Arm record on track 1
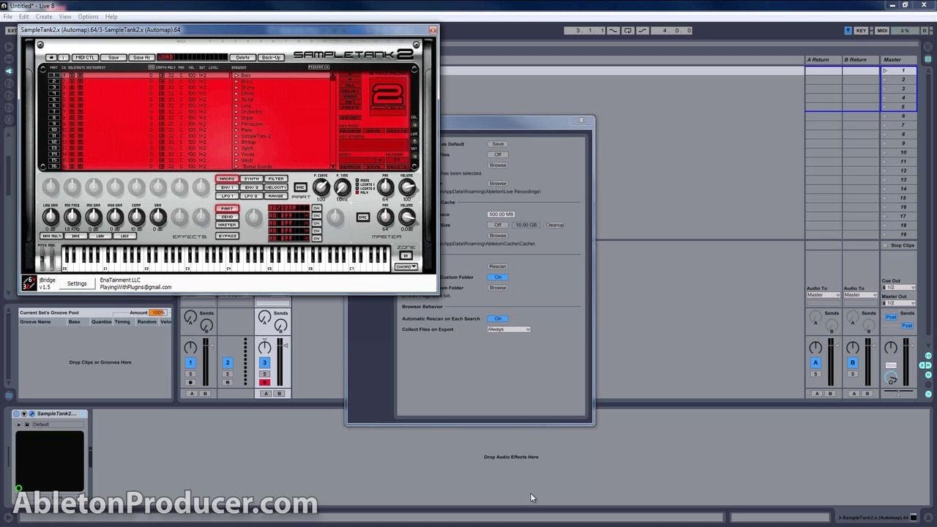Viewport: 937px width, 527px height. [x=190, y=382]
